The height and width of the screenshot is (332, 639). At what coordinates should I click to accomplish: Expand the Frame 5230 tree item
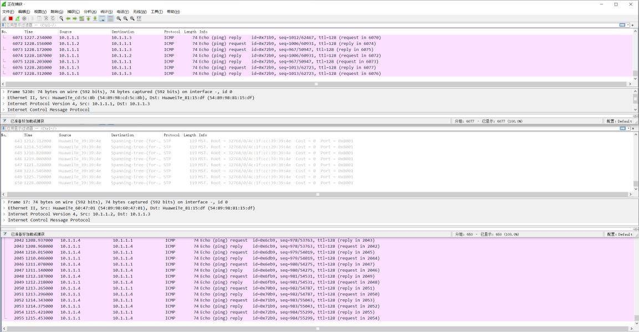pos(4,91)
